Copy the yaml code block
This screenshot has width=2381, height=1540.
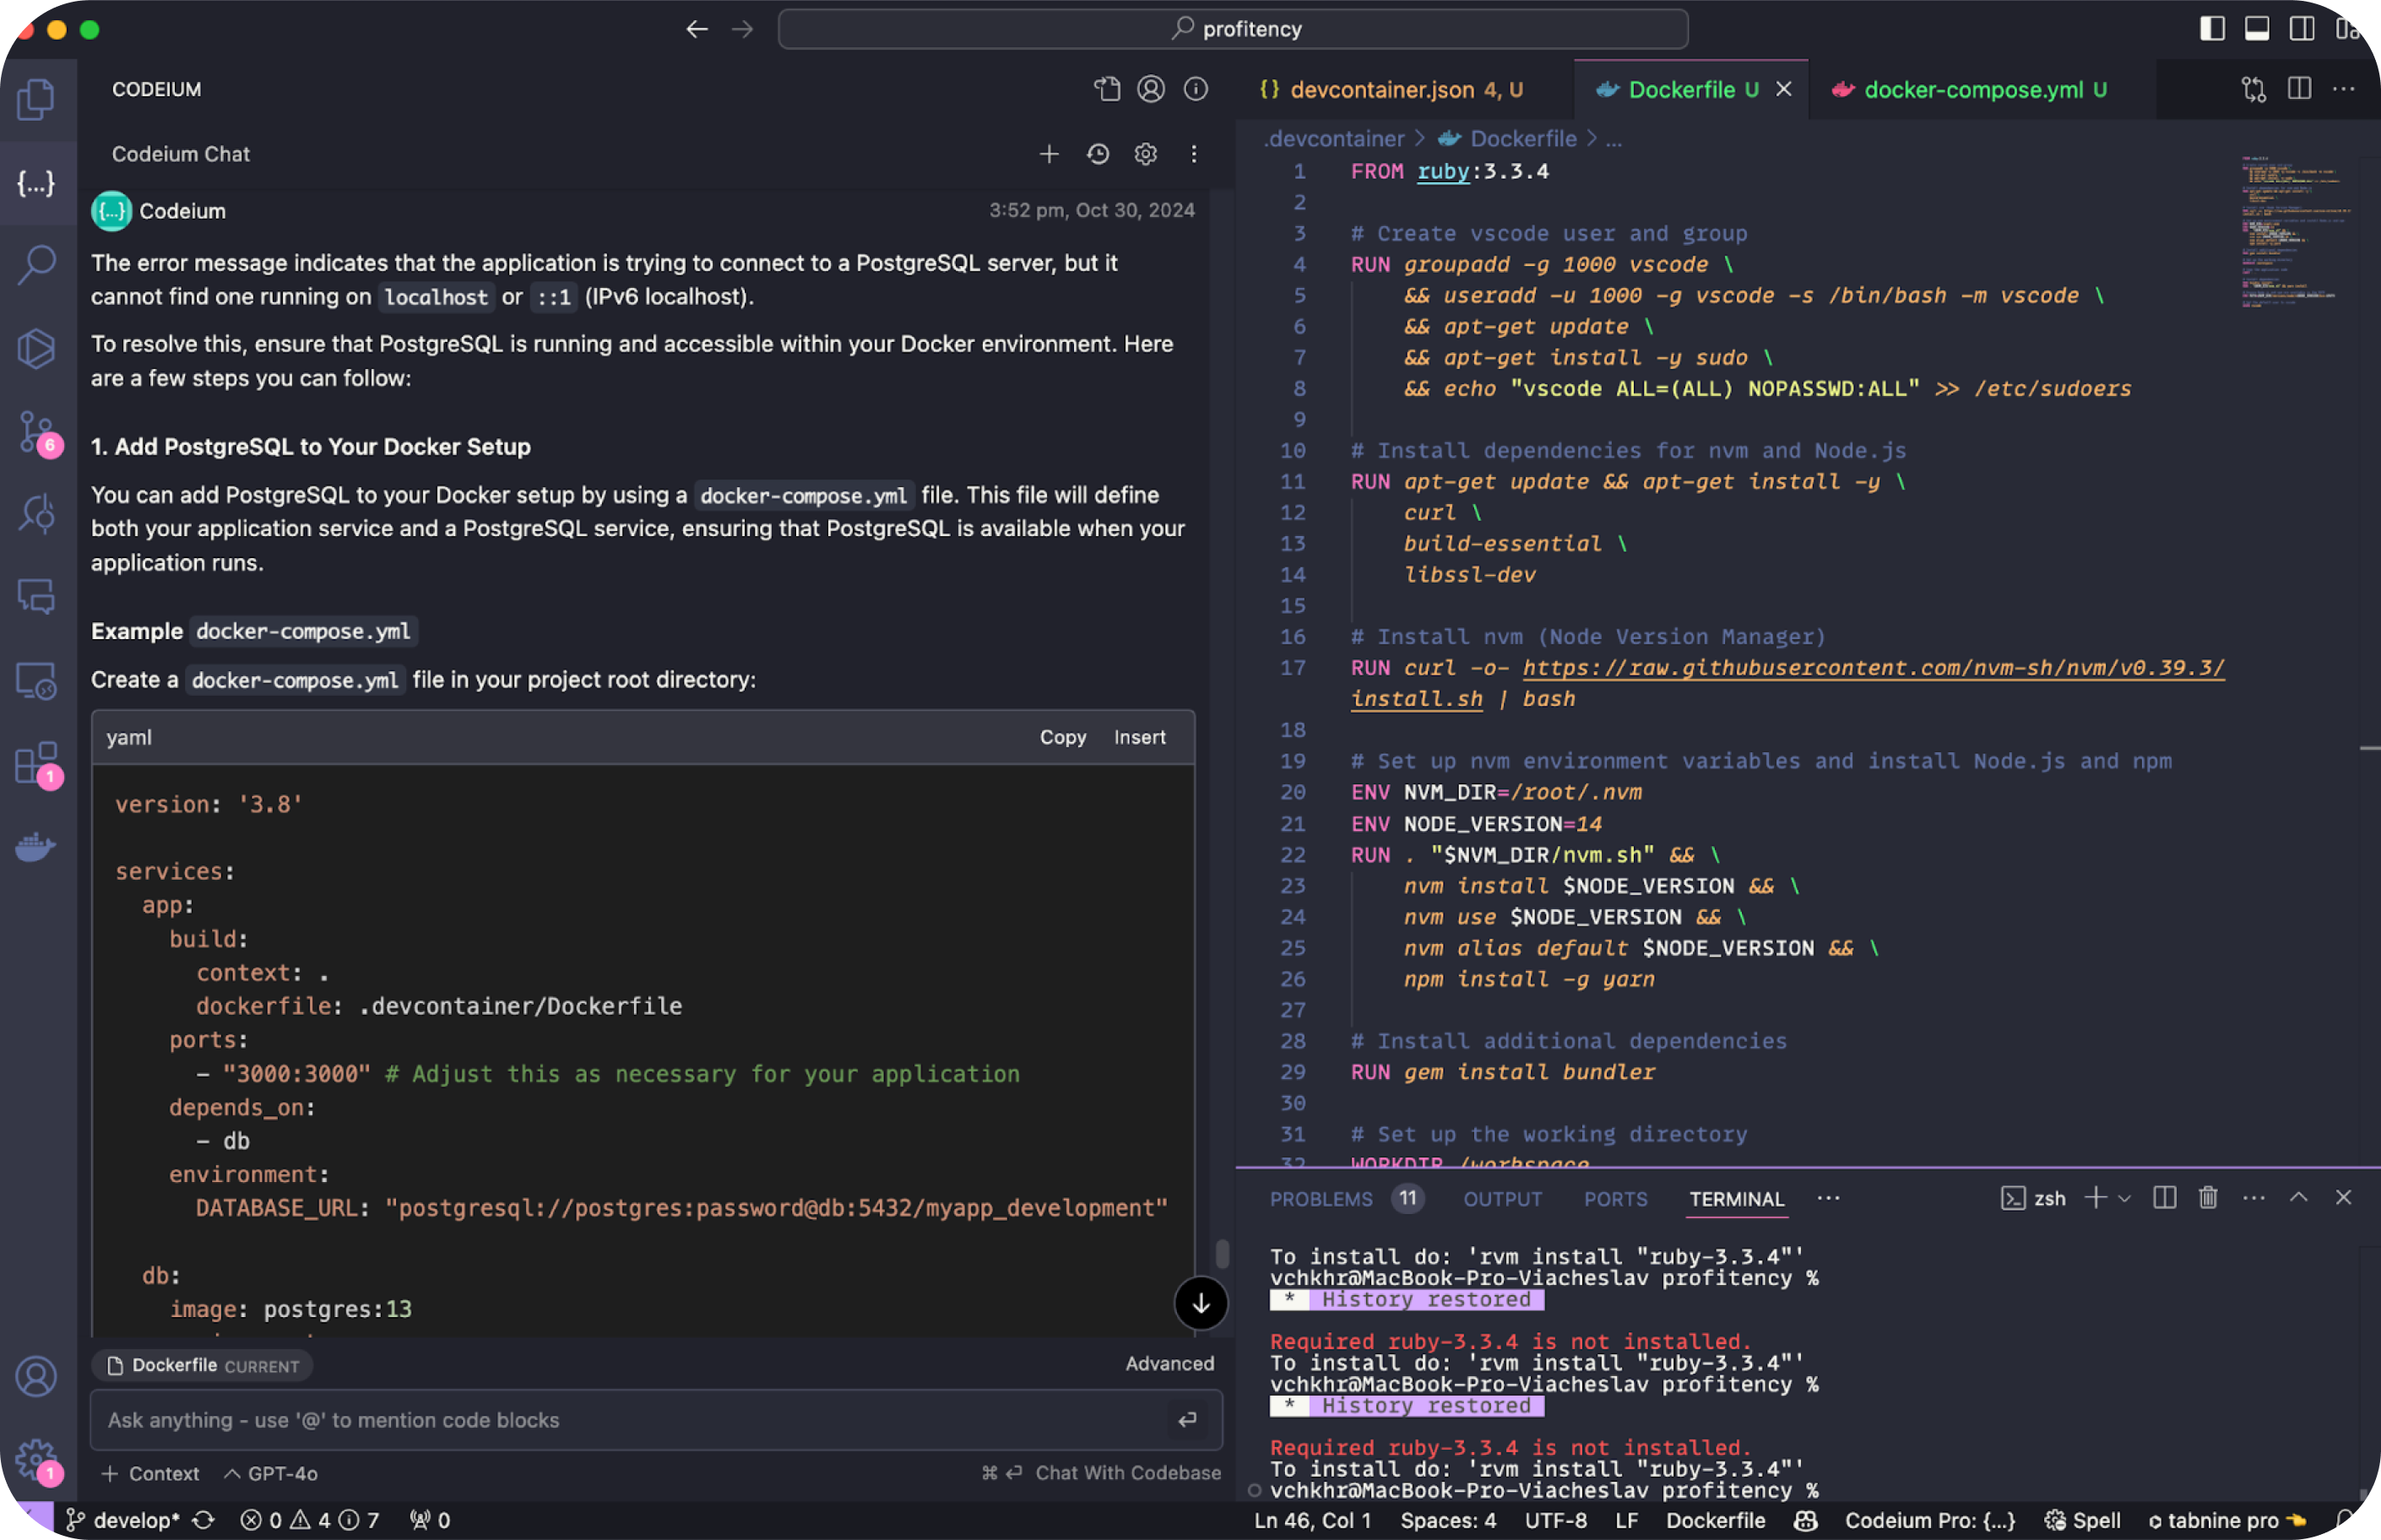tap(1062, 738)
